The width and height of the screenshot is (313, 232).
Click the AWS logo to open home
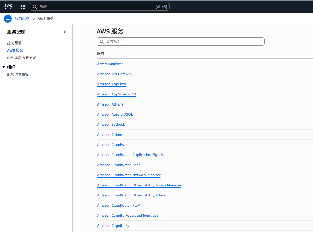pos(8,6)
